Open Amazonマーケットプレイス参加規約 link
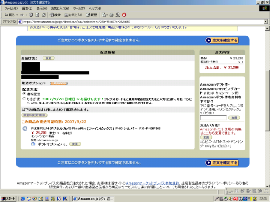This screenshot has height=202, width=270. (152, 183)
